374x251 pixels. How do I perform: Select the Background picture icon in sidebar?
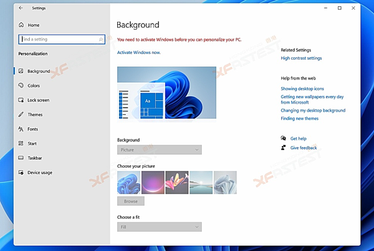pyautogui.click(x=21, y=71)
